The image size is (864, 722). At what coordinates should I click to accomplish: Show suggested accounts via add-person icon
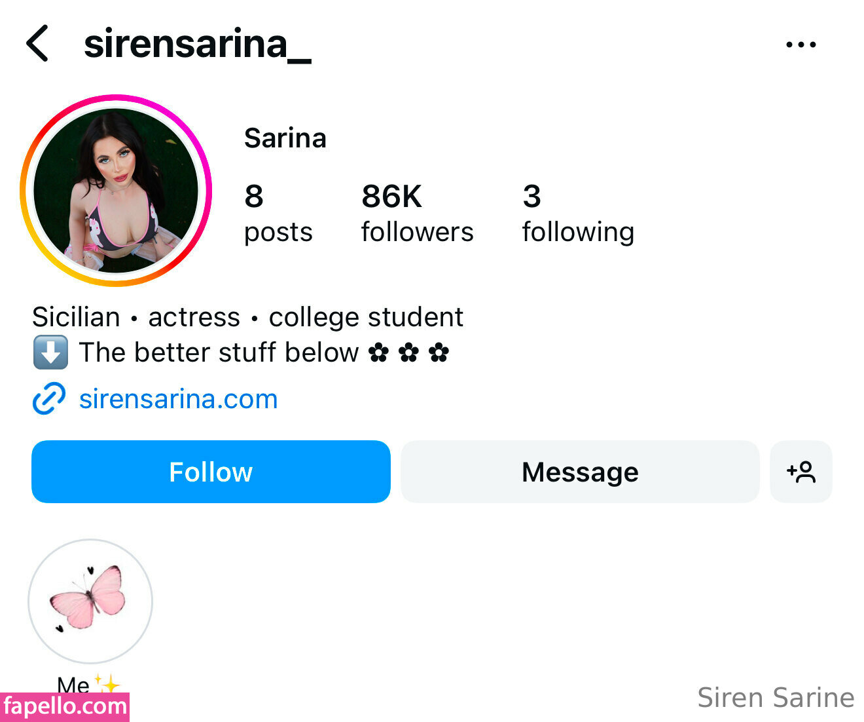coord(801,472)
